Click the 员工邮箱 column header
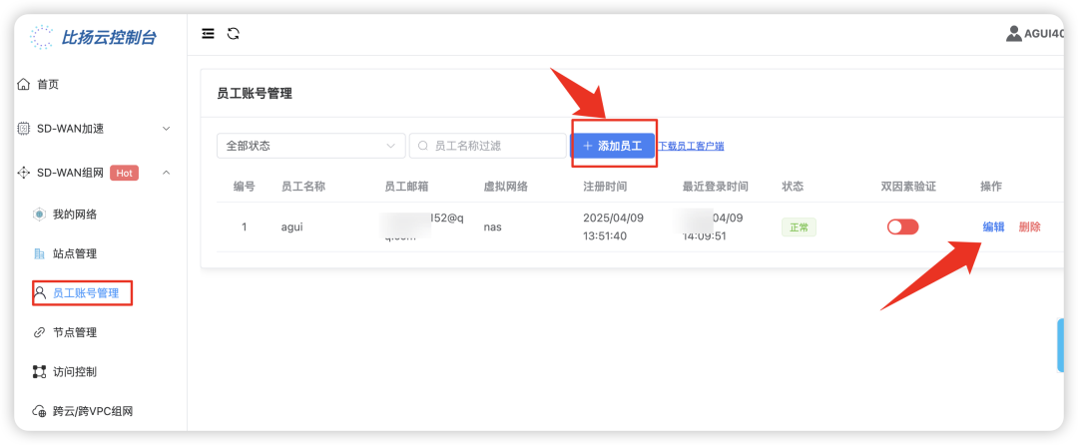 coord(406,187)
